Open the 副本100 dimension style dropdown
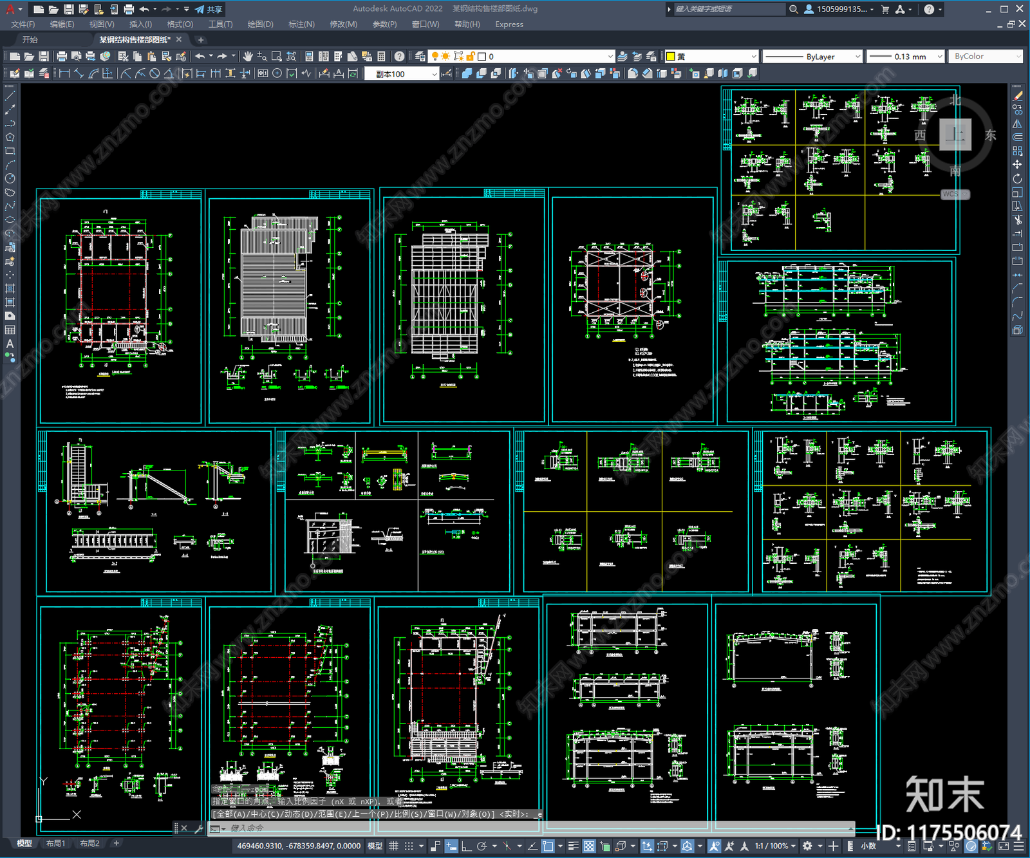Viewport: 1030px width, 858px height. point(402,74)
